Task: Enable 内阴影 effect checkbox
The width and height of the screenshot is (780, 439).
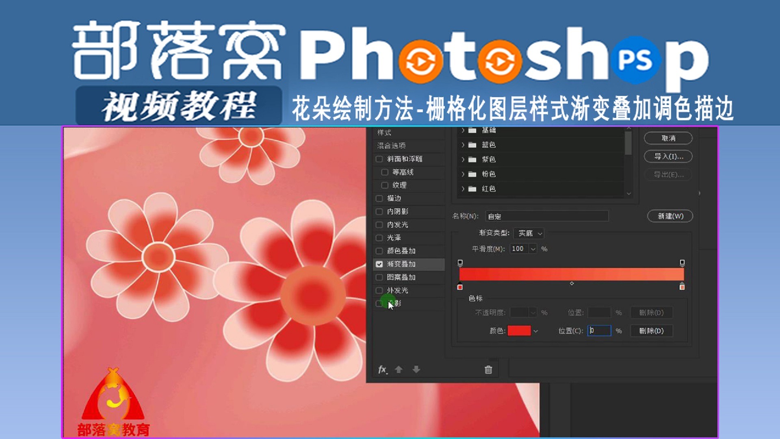Action: click(379, 211)
